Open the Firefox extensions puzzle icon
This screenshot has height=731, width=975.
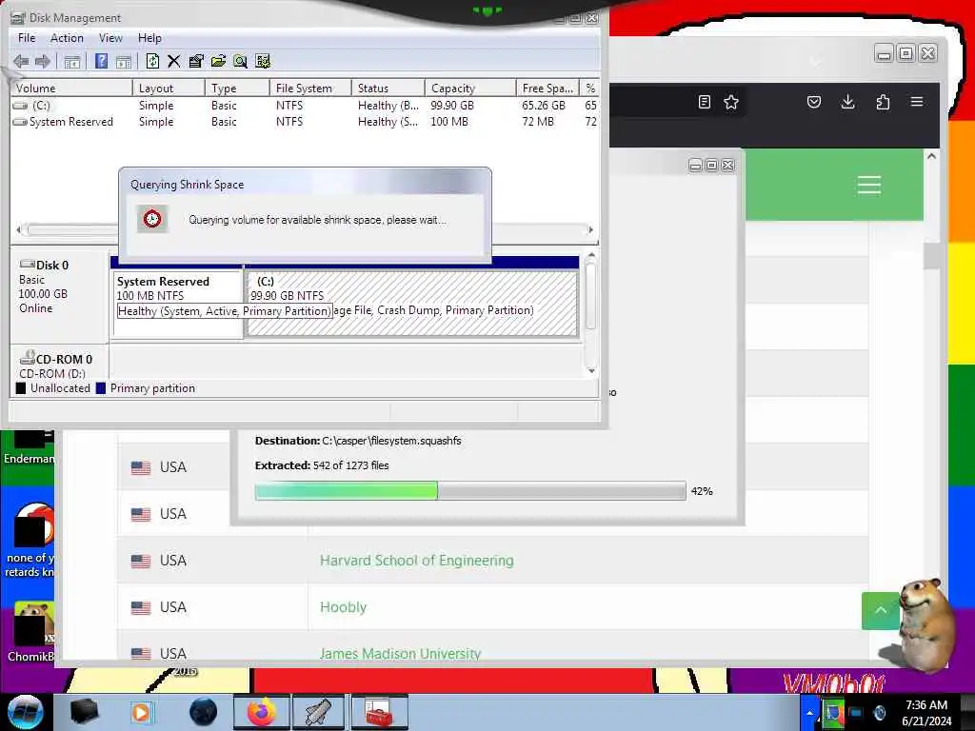click(883, 102)
